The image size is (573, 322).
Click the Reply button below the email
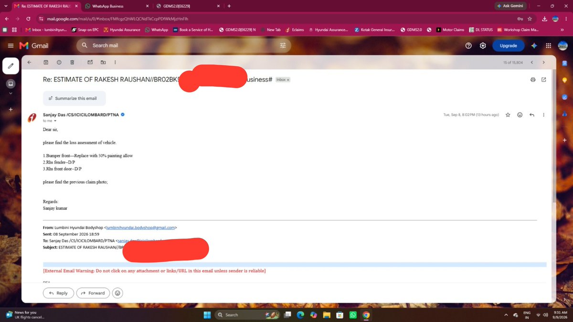[58, 293]
